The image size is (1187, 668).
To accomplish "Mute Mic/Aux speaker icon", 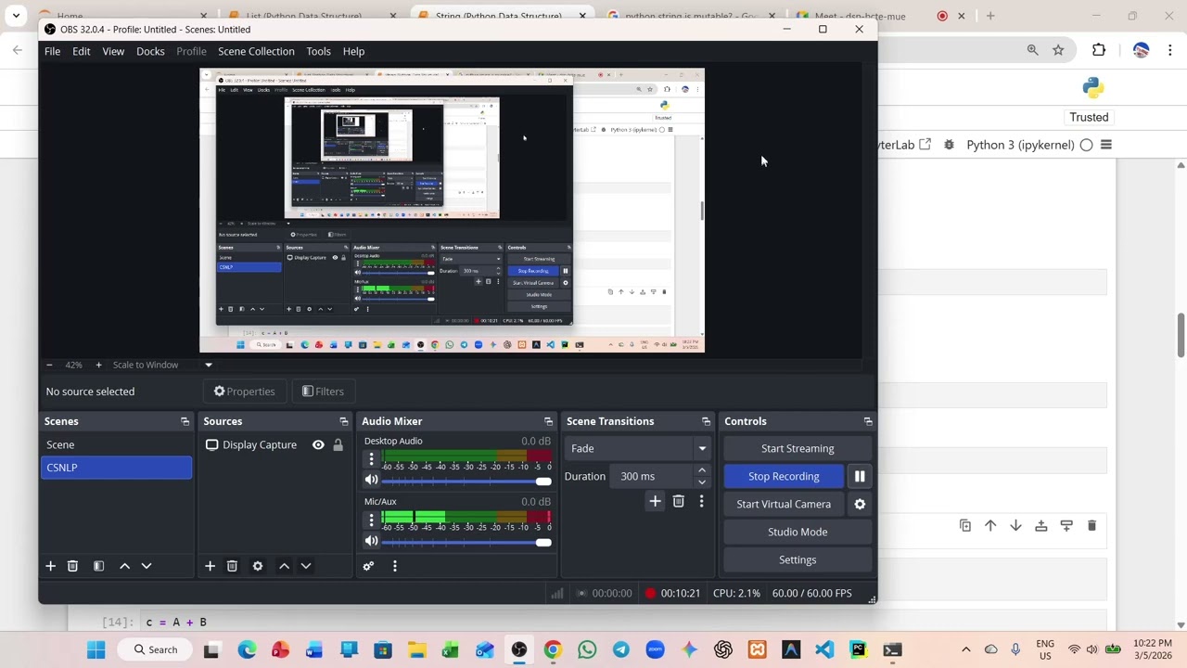I will pos(371,541).
